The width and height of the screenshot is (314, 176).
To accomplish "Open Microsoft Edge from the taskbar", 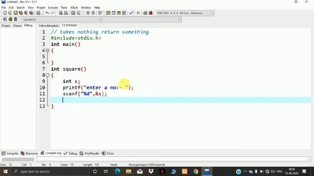I will (118, 172).
